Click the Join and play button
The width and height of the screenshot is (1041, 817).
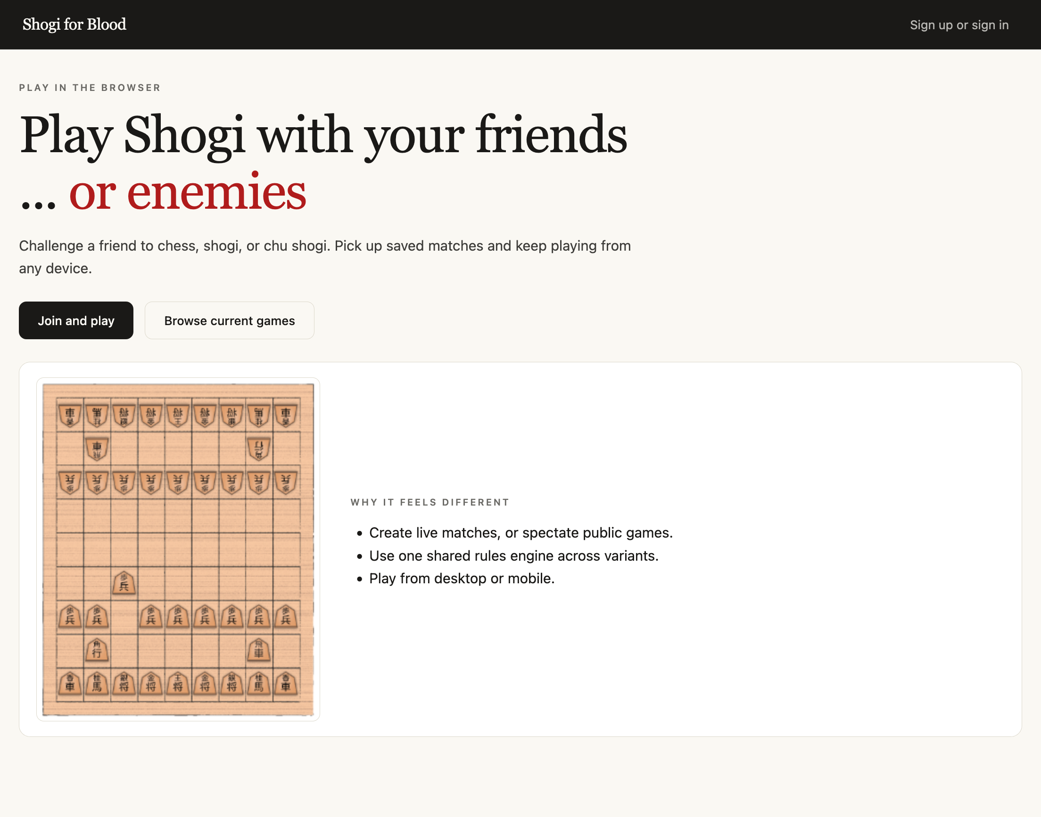coord(76,320)
